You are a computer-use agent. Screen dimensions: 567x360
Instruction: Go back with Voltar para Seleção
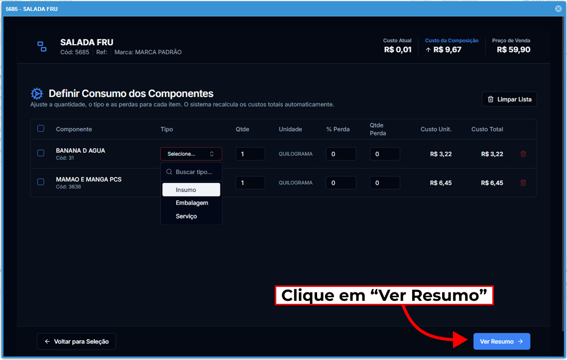76,342
